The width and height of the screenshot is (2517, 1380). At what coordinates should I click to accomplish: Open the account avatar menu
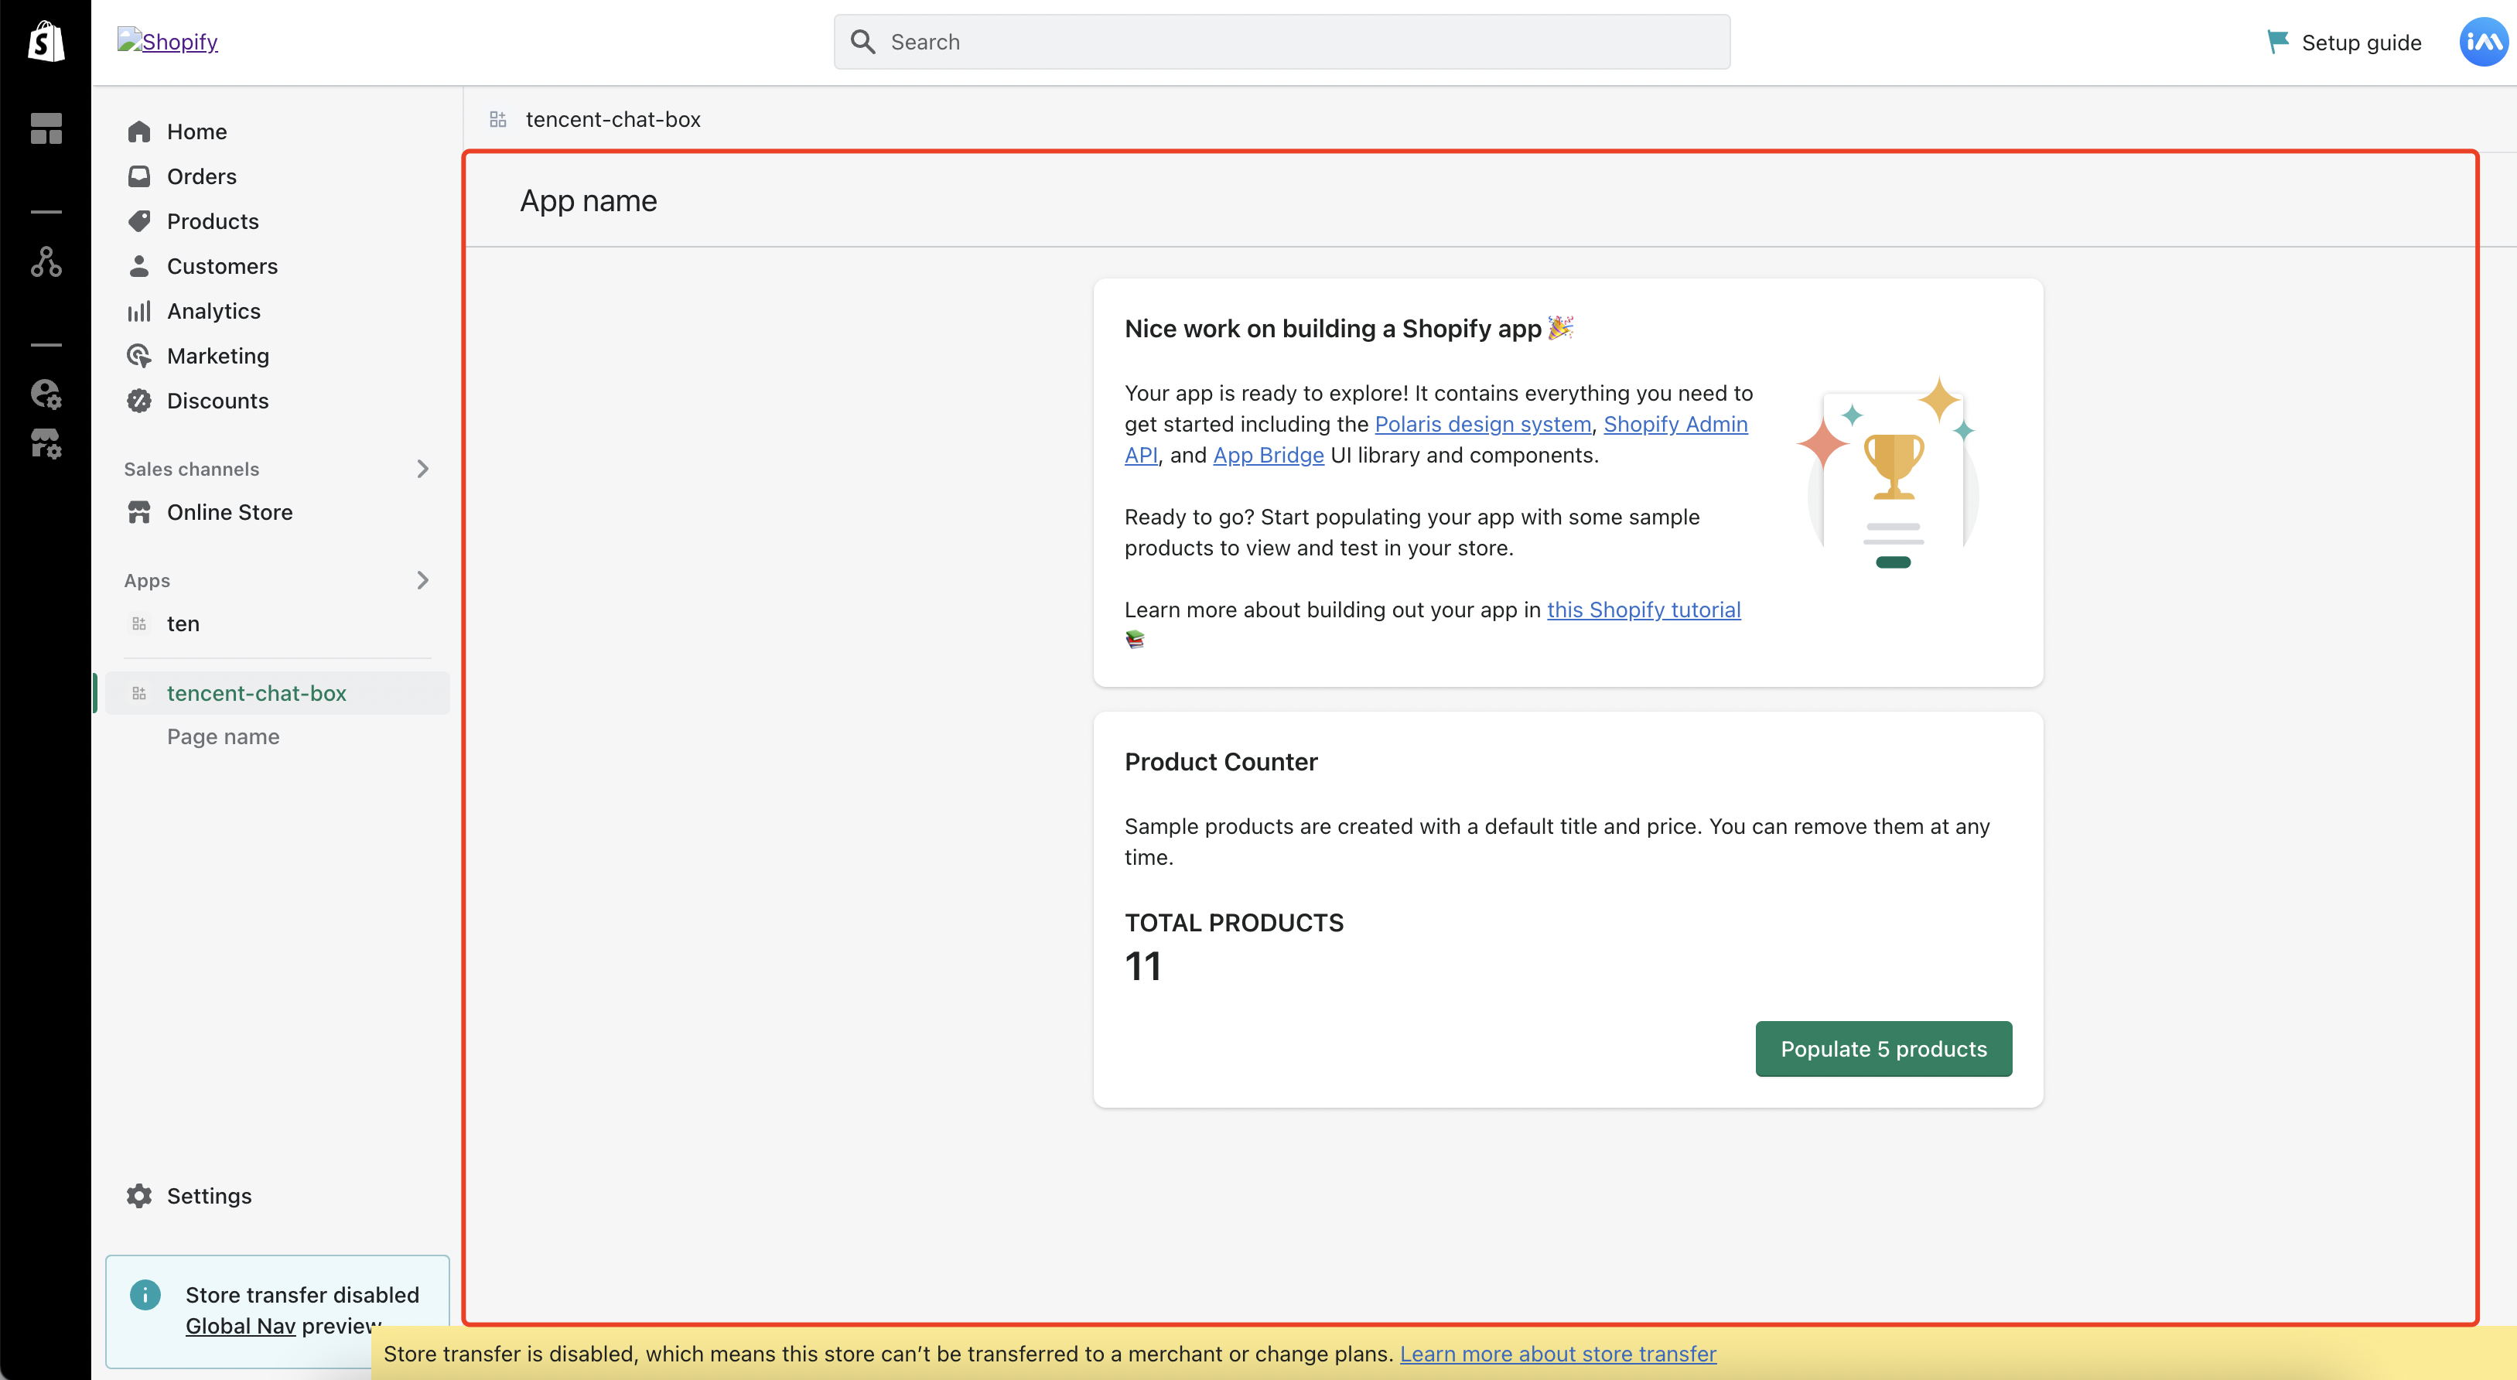2483,41
